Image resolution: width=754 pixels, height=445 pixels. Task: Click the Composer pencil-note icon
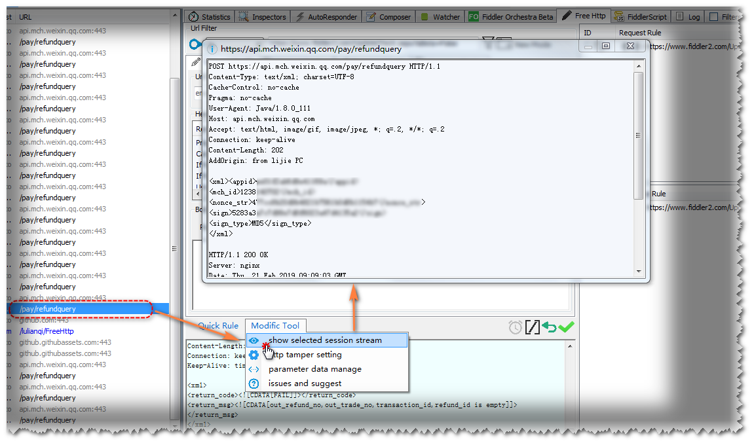point(371,17)
